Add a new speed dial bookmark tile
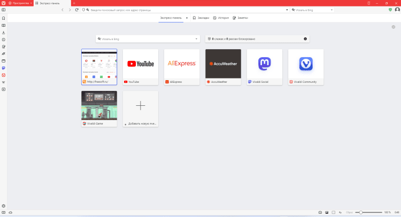 141,108
